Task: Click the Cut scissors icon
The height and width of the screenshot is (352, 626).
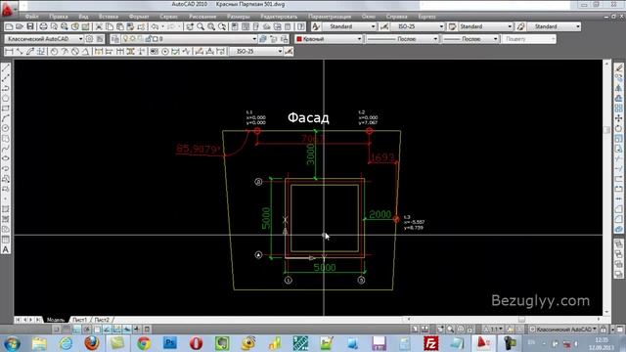Action: (99, 26)
